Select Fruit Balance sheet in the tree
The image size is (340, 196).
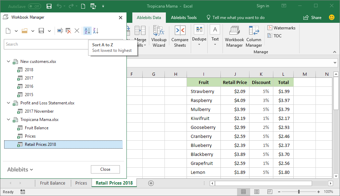click(36, 128)
